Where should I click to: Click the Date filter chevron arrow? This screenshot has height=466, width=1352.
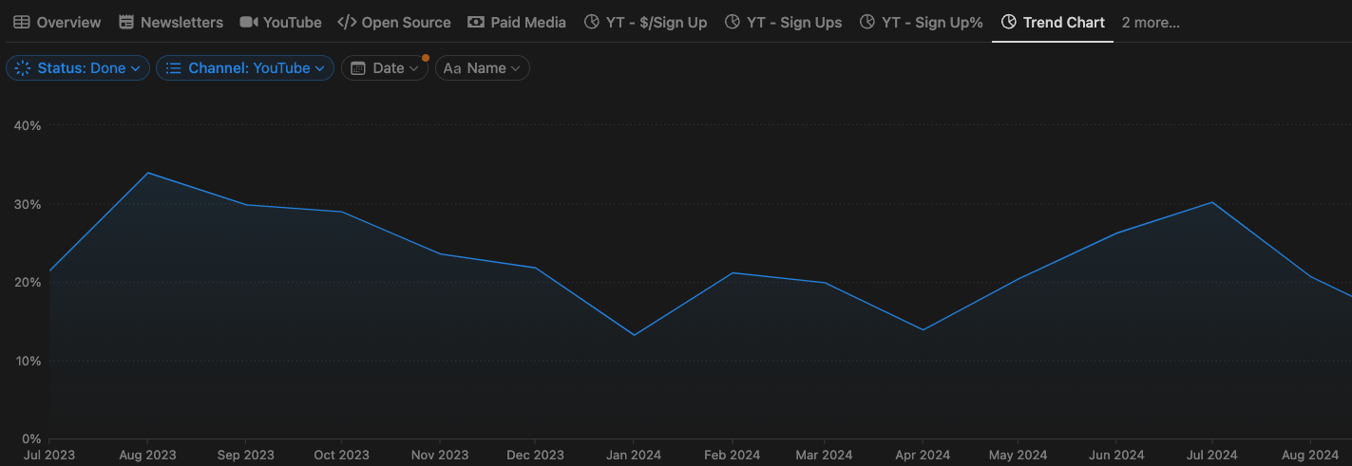[x=413, y=68]
